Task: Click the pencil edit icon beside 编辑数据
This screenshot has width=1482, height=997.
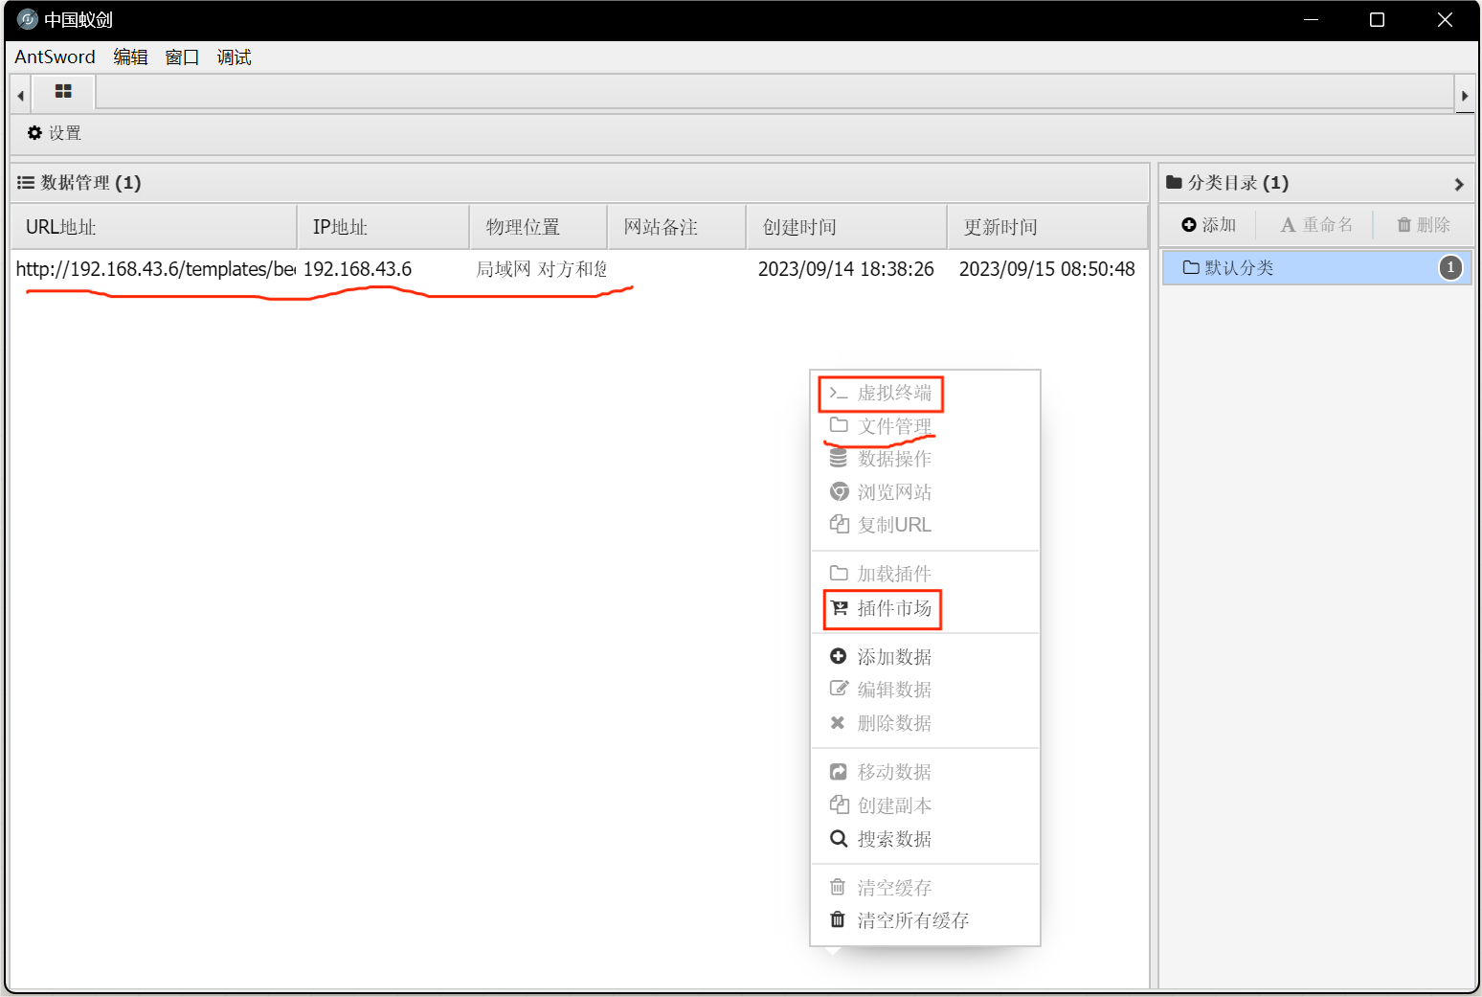Action: click(839, 689)
